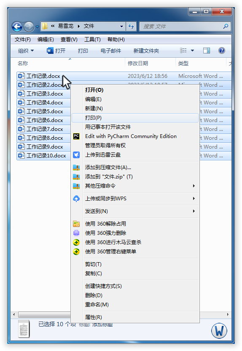The image size is (242, 351).
Task: Click archive icon beside 添加到 "文件.zip"
Action: (x=76, y=177)
